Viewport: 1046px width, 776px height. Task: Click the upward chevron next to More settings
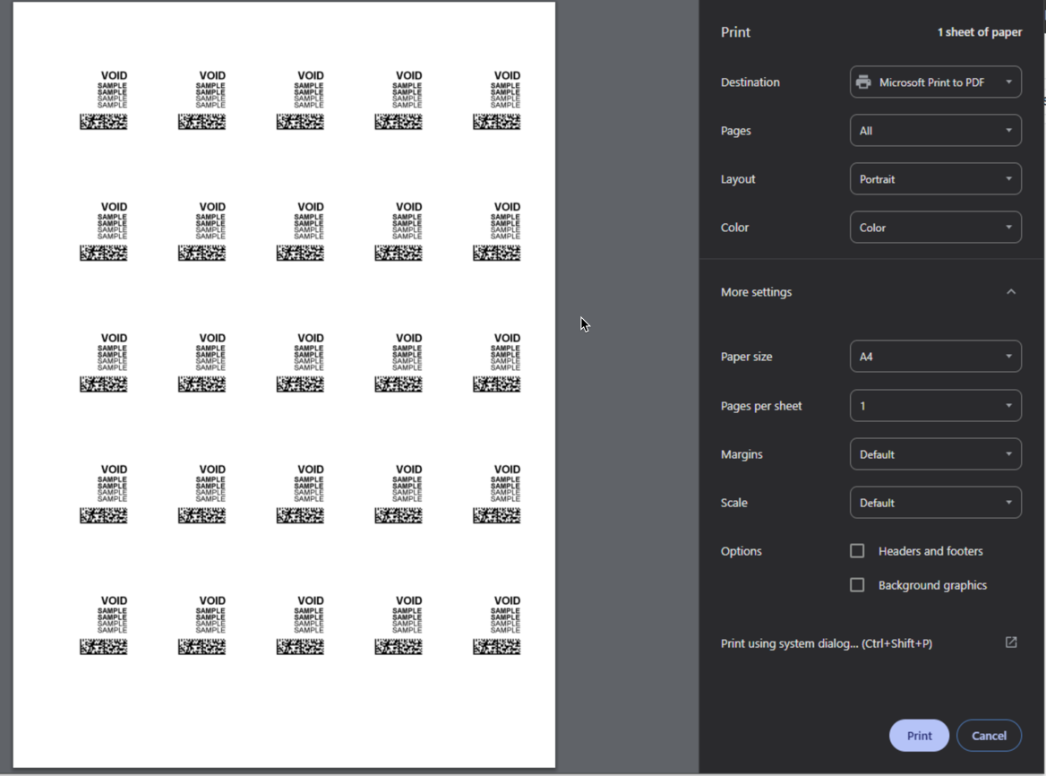[1011, 291]
